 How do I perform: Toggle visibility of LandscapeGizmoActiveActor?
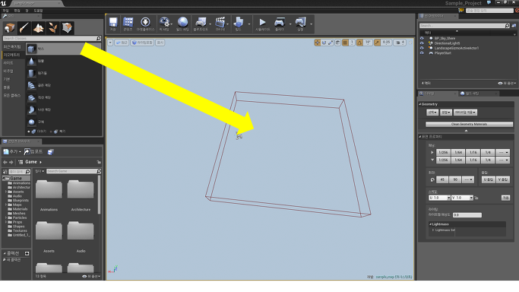422,48
